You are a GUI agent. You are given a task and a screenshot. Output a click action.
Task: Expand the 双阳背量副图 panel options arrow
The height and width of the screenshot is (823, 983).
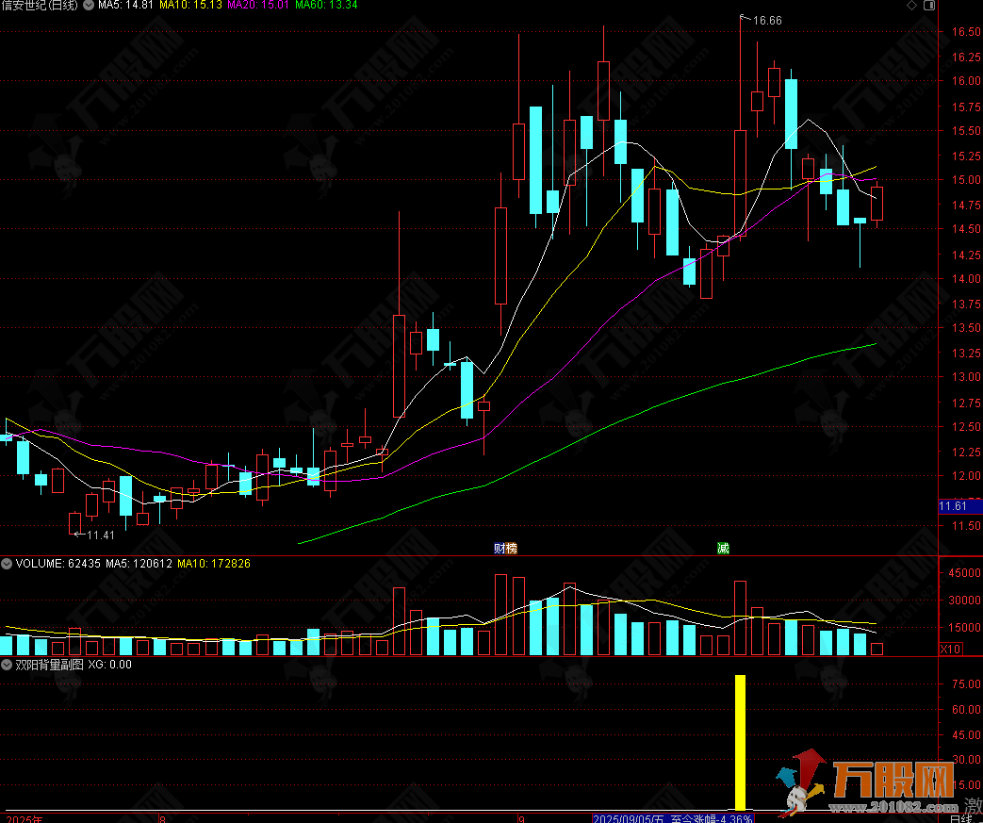click(8, 665)
